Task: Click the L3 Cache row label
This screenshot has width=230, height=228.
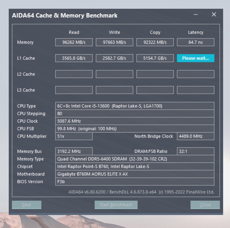Action: pyautogui.click(x=26, y=90)
